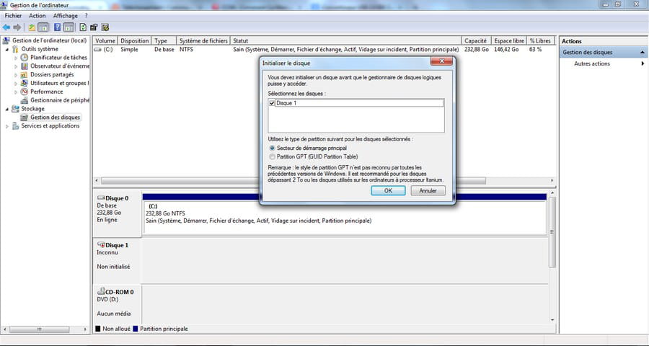Click the Utilisateurs et groupes icon
The width and height of the screenshot is (649, 346).
[x=25, y=83]
